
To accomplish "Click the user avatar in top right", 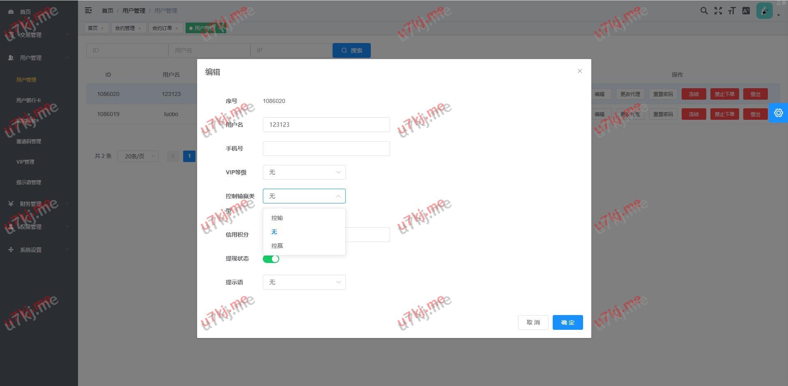I will pos(764,11).
